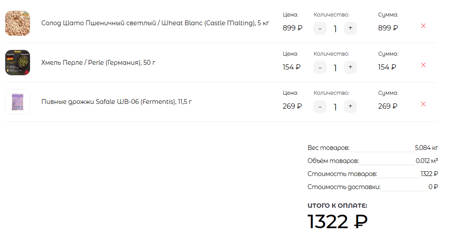The height and width of the screenshot is (236, 449).
Task: Open the Солод Шато Пшеничный светлый link
Action: coord(155,23)
